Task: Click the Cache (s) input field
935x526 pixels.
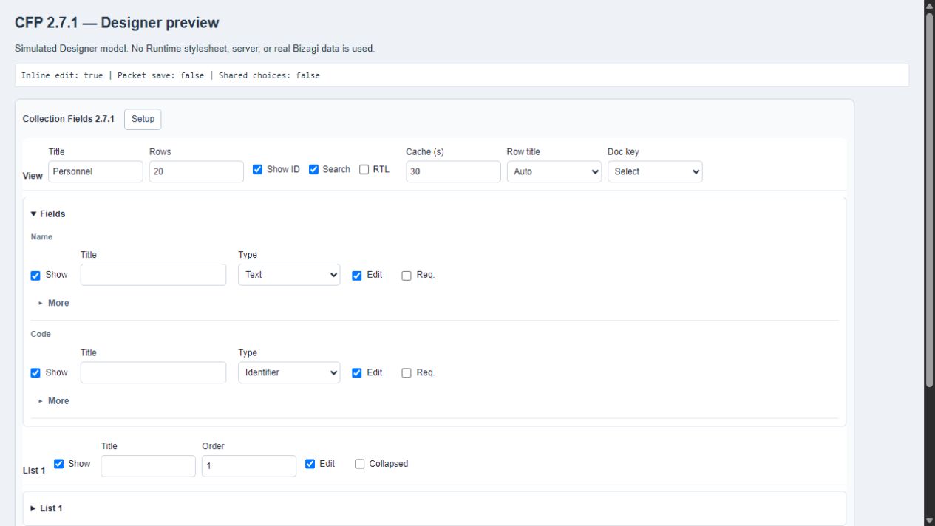Action: [x=454, y=171]
